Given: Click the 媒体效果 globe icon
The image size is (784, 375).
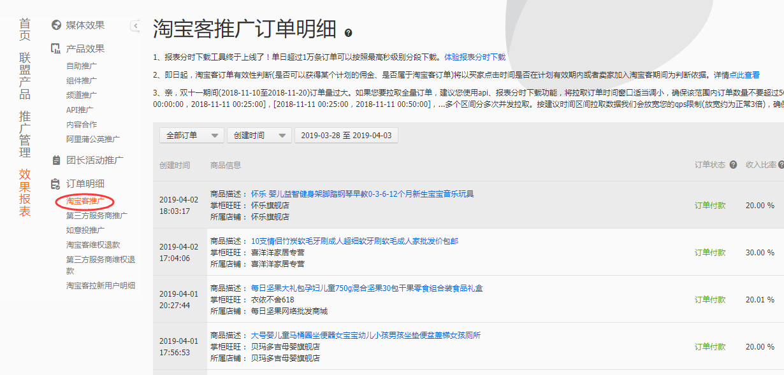Looking at the screenshot, I should [x=55, y=25].
